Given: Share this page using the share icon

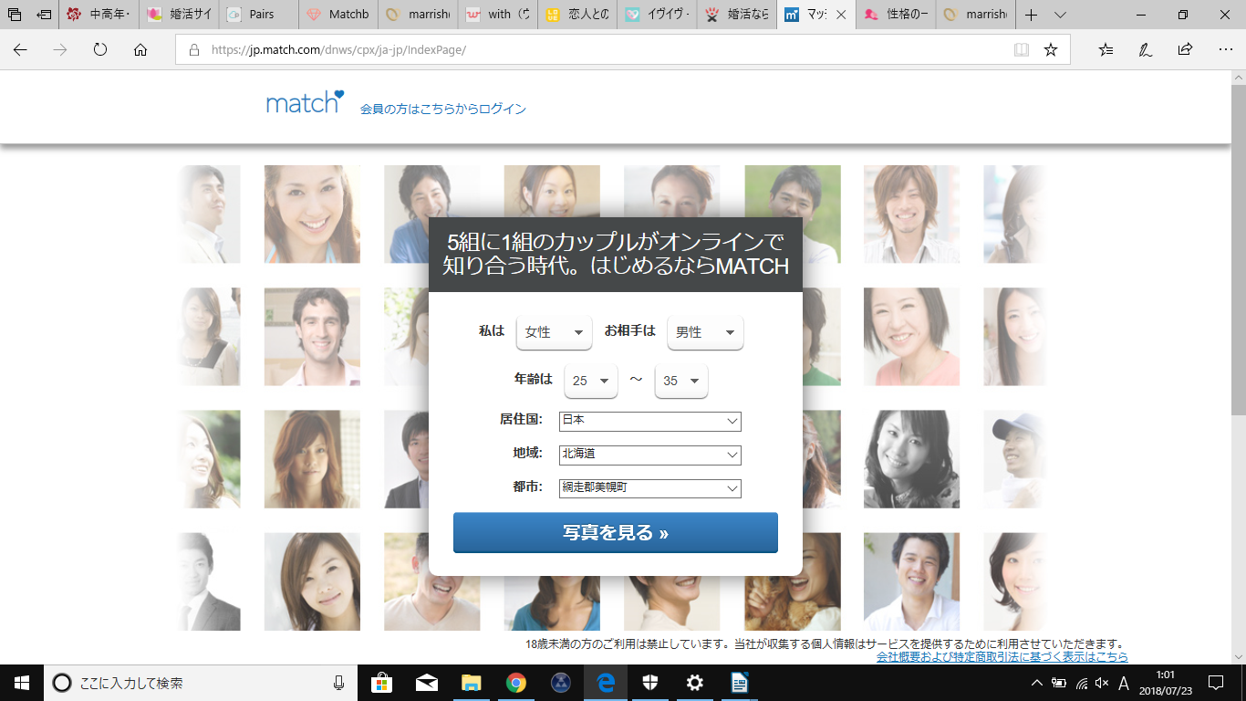Looking at the screenshot, I should coord(1185,50).
